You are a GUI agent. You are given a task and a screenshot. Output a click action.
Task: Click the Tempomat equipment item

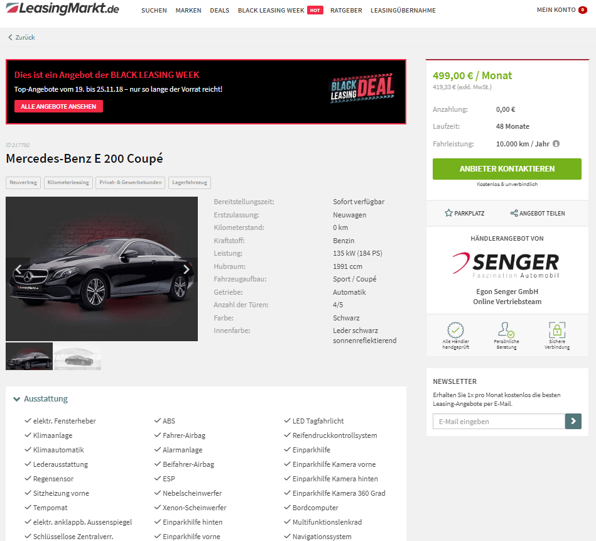tap(50, 508)
